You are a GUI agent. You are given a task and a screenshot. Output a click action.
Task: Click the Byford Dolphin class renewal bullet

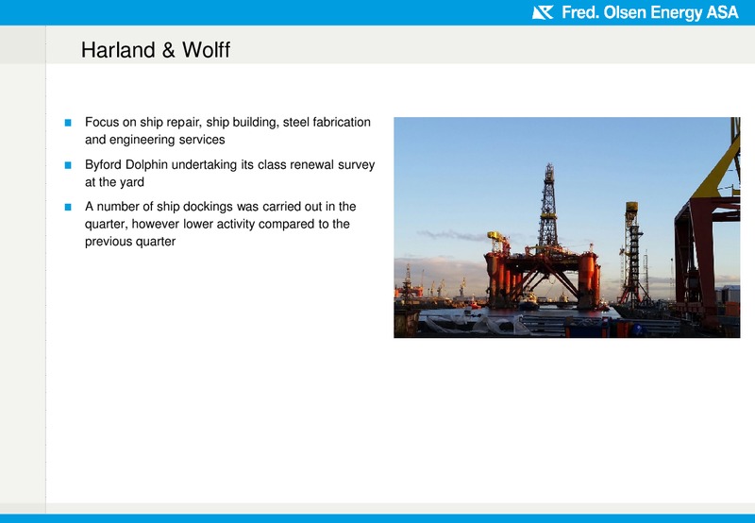[229, 173]
